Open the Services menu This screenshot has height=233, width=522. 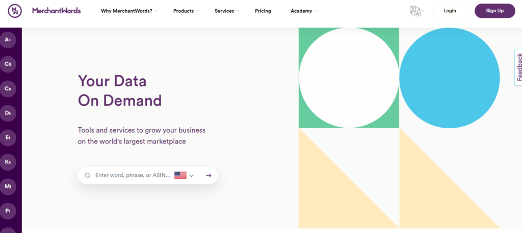227,11
